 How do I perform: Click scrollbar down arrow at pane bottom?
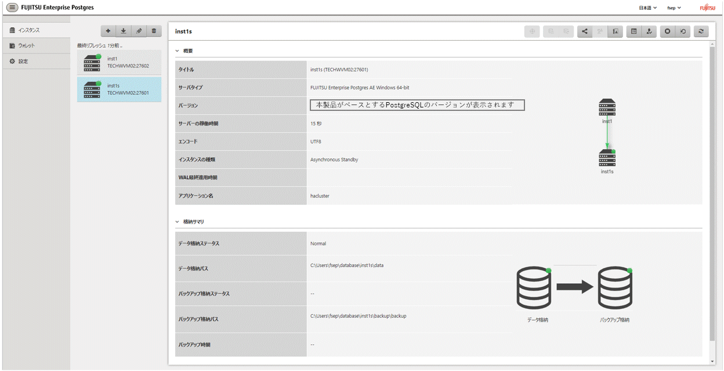point(712,362)
